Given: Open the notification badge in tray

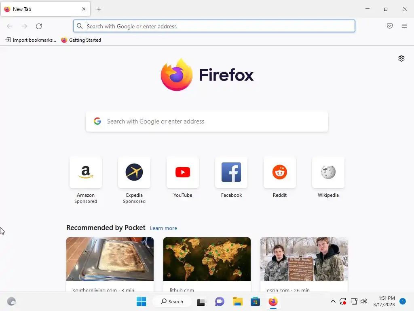Looking at the screenshot, I should click(403, 301).
